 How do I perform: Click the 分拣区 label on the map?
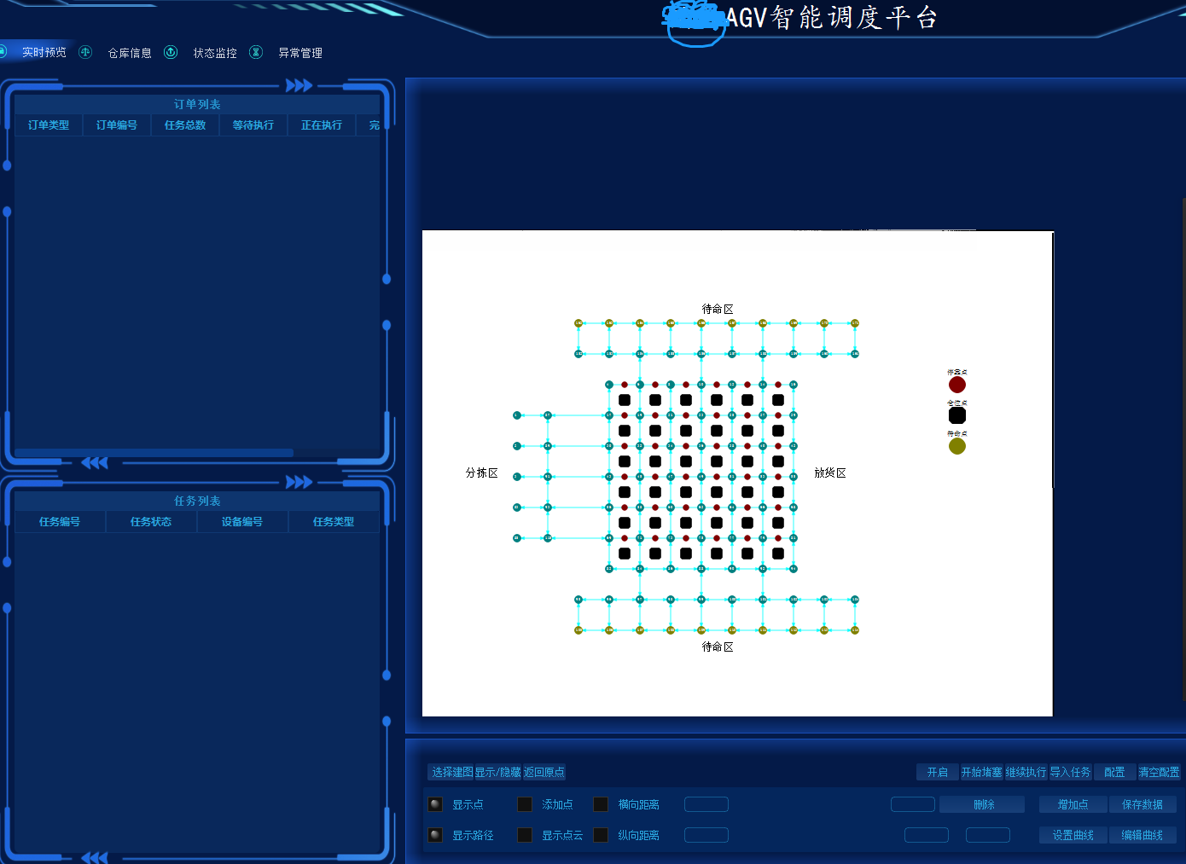tap(482, 473)
